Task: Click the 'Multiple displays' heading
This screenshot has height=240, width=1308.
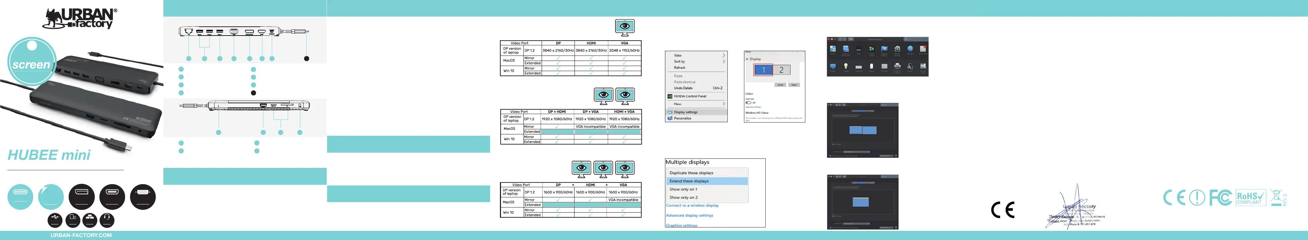Action: 687,162
